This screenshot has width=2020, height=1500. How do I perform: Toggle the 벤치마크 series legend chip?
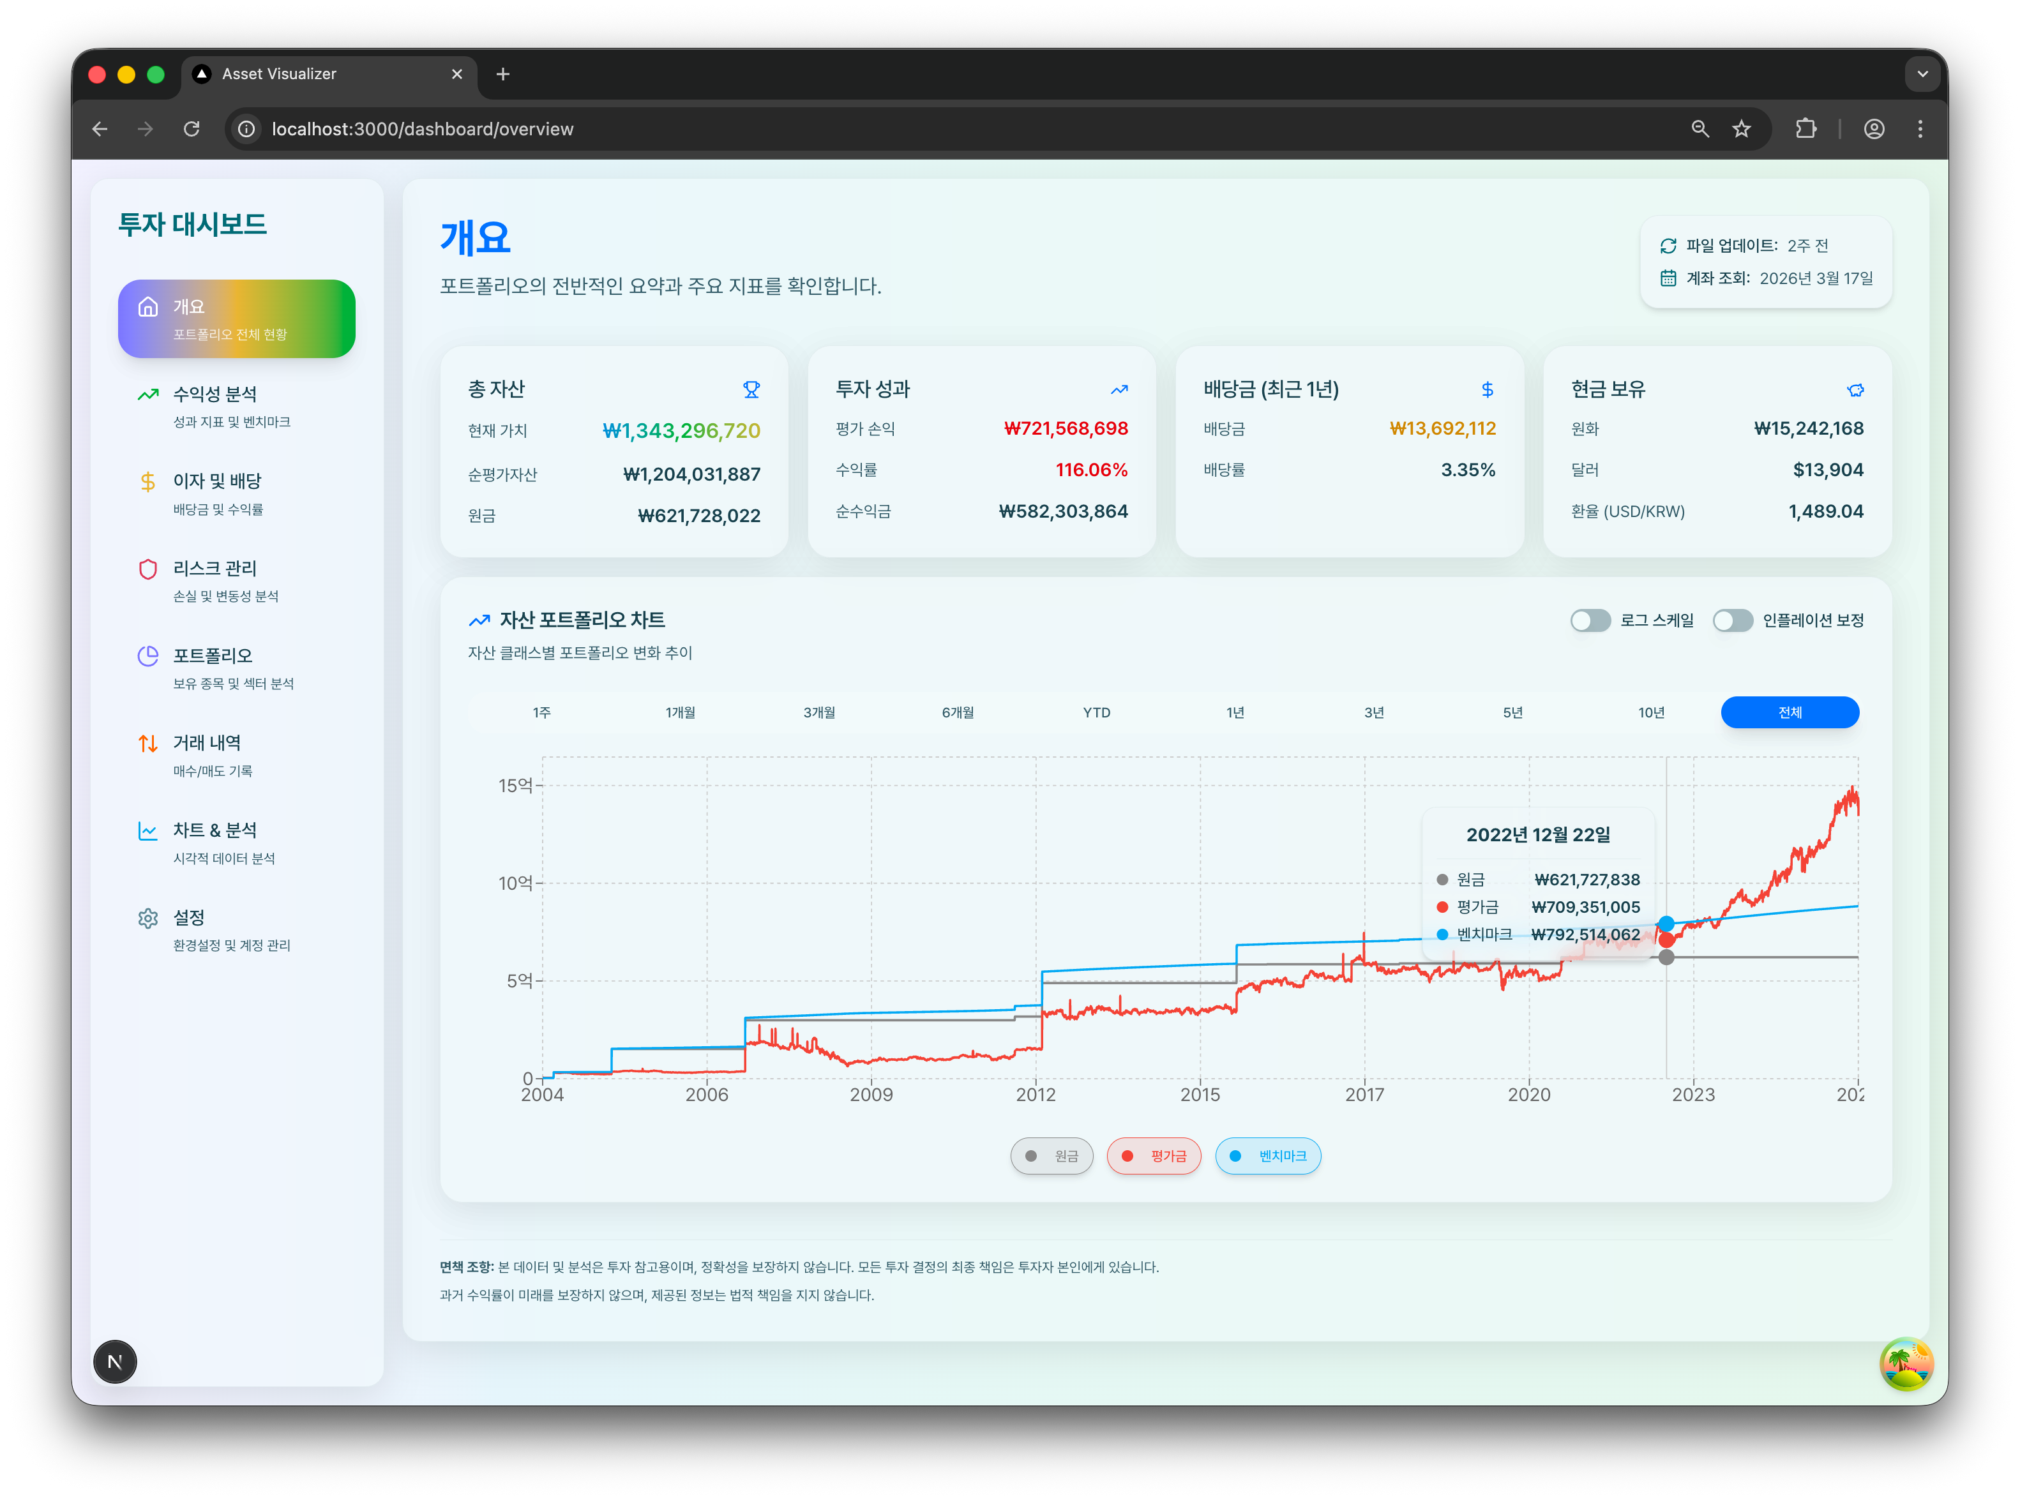click(x=1268, y=1156)
